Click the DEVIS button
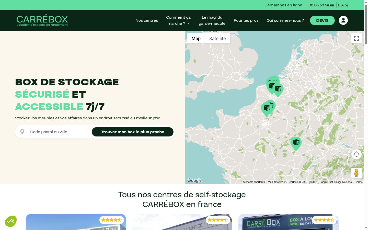This screenshot has width=368, height=230. click(322, 20)
